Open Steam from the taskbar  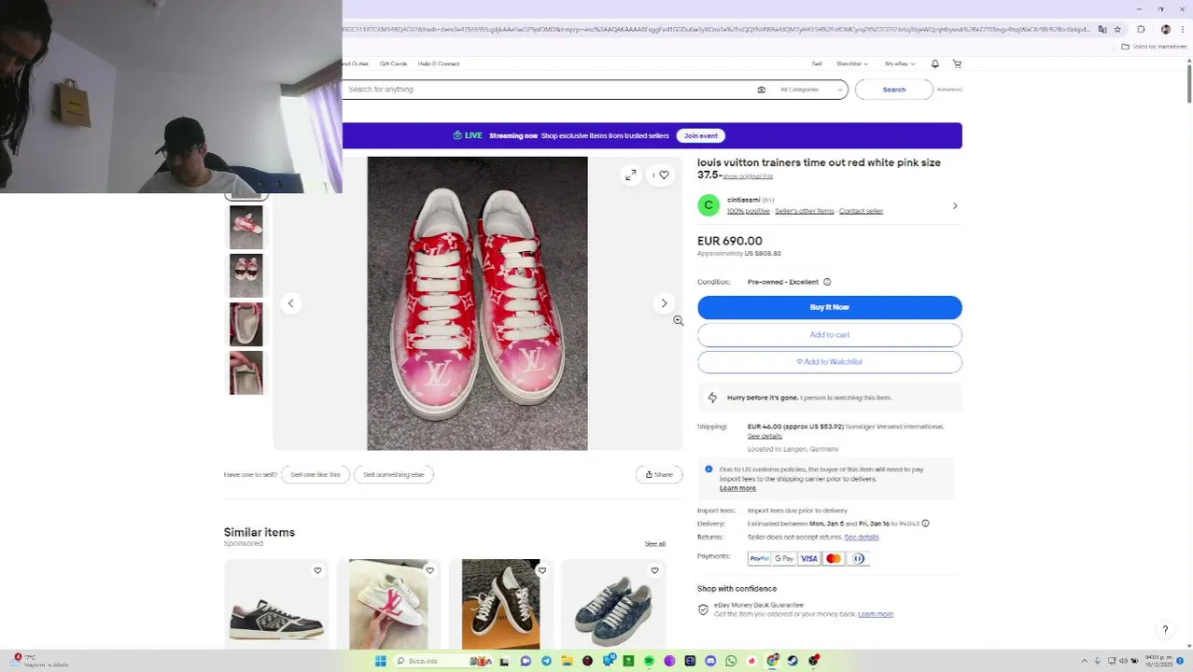793,661
